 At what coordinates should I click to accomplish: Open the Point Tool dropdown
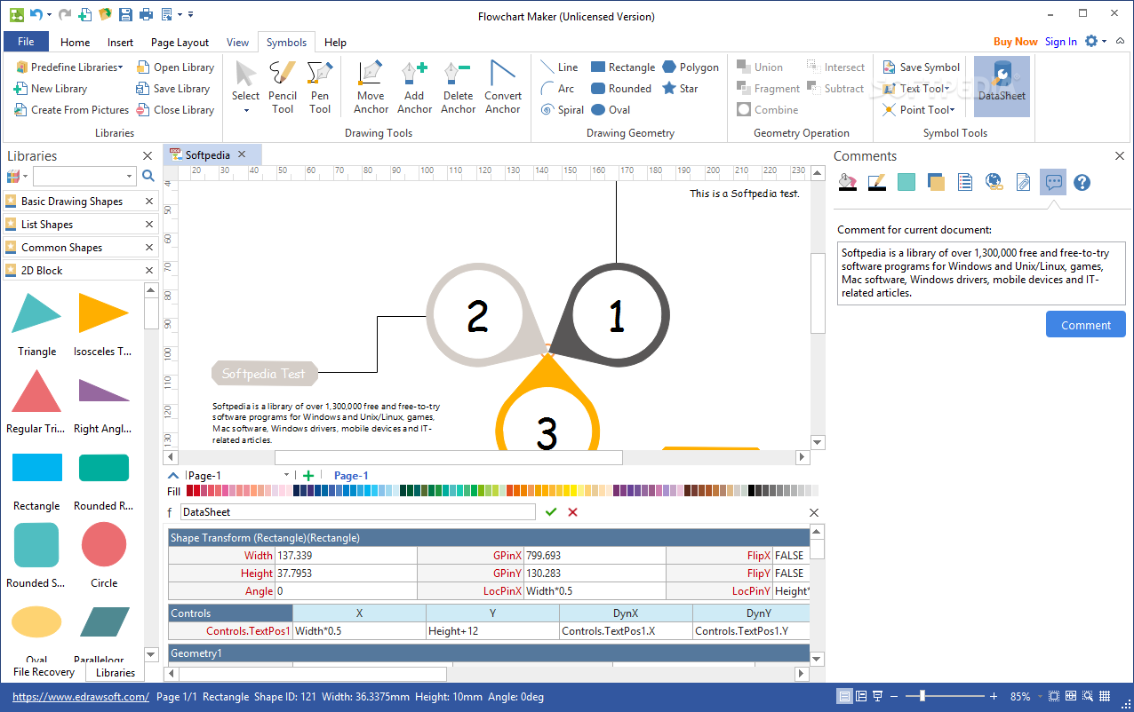click(x=919, y=110)
